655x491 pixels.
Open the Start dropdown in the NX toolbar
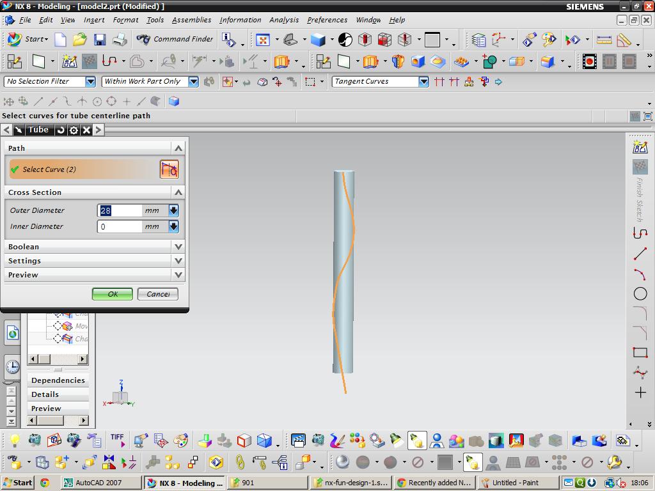coord(28,39)
